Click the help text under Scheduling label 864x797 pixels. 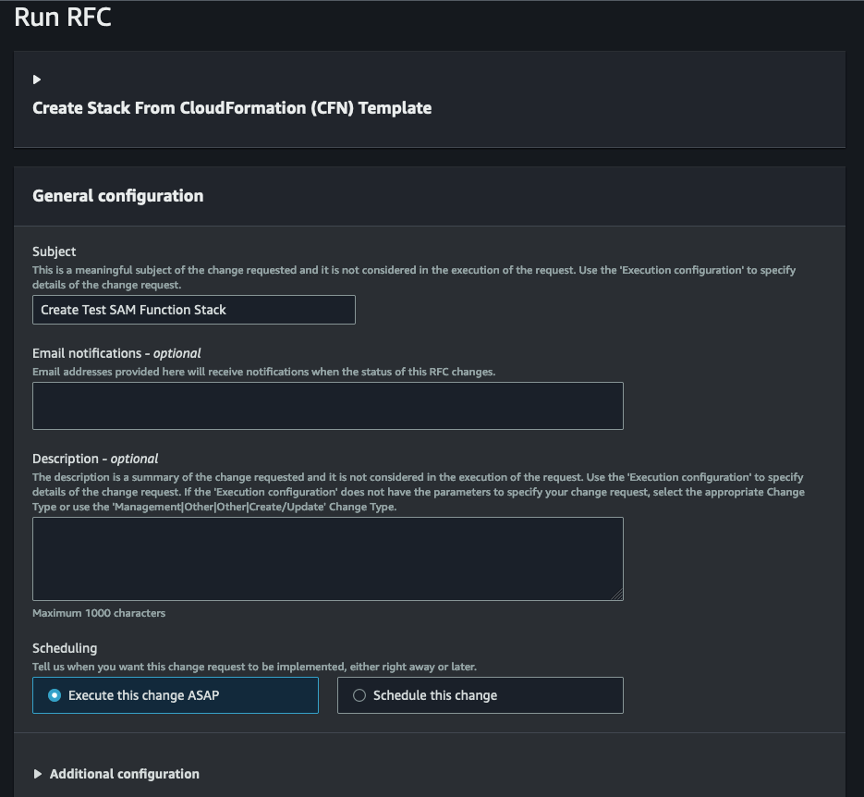pos(254,667)
